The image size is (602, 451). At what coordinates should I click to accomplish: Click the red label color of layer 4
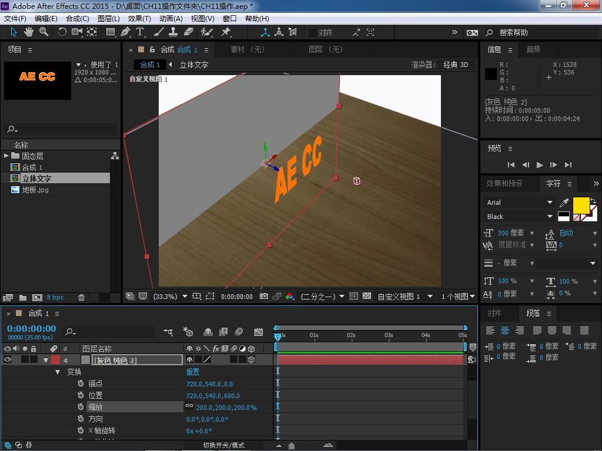click(56, 360)
